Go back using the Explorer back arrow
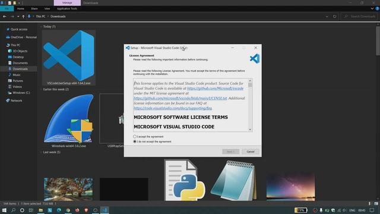Screen dimensions: 380x214 tap(5, 17)
